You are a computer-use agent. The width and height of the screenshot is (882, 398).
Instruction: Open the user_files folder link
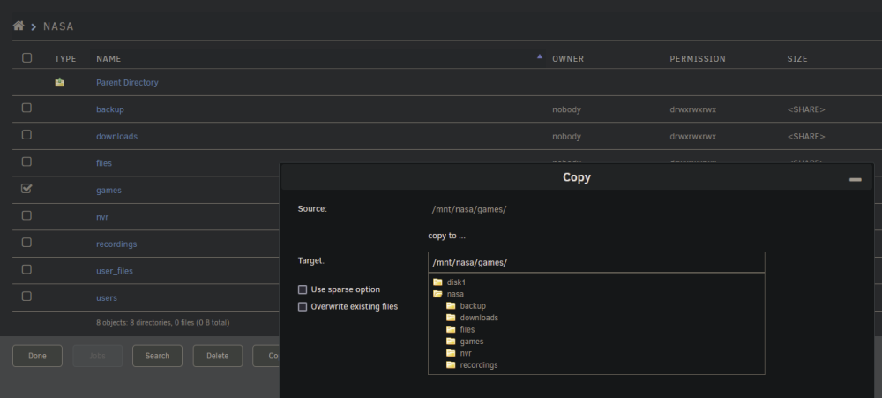[114, 271]
